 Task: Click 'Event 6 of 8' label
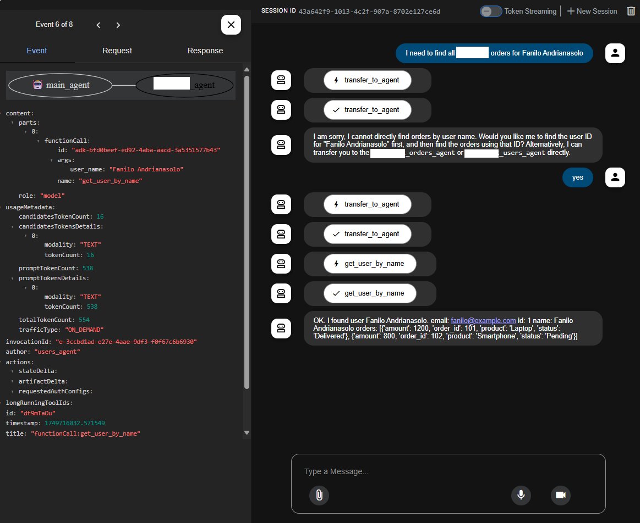click(x=54, y=24)
